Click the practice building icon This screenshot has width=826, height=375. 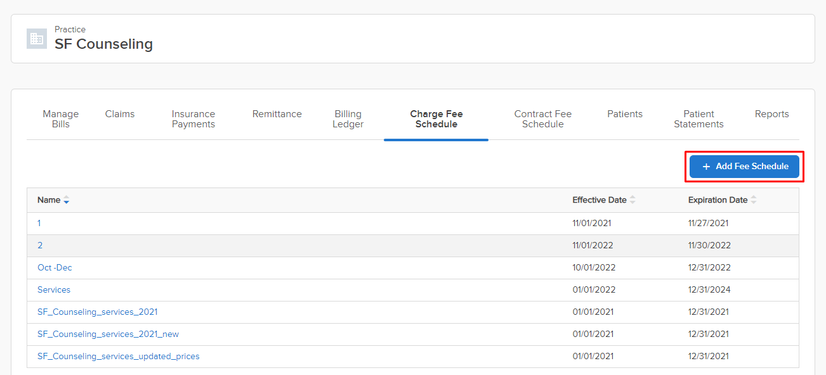(37, 39)
